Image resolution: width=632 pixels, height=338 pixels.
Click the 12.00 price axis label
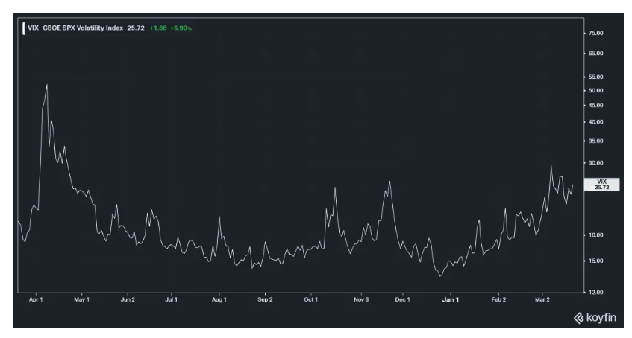click(595, 292)
